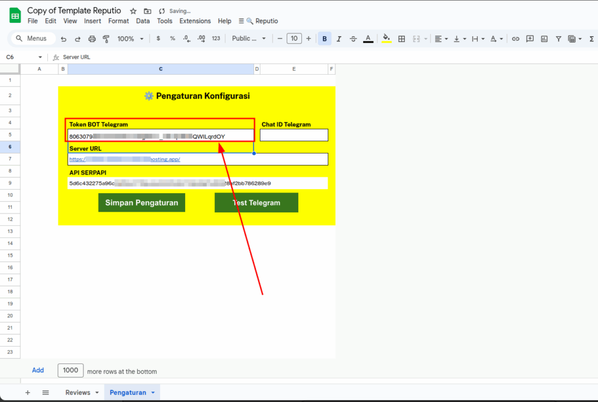The width and height of the screenshot is (598, 402).
Task: Click the Add rows button
Action: point(38,370)
